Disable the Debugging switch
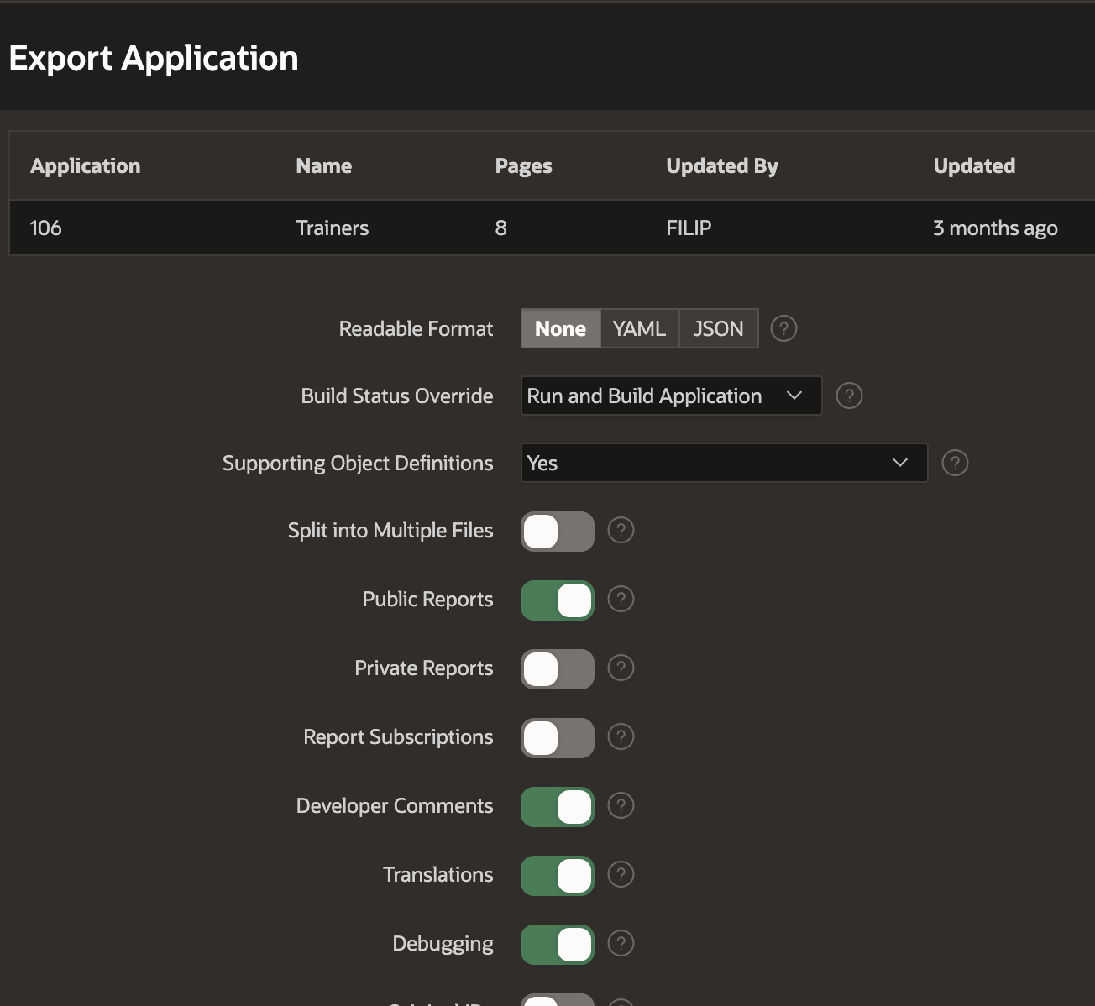The width and height of the screenshot is (1095, 1006). pyautogui.click(x=557, y=945)
